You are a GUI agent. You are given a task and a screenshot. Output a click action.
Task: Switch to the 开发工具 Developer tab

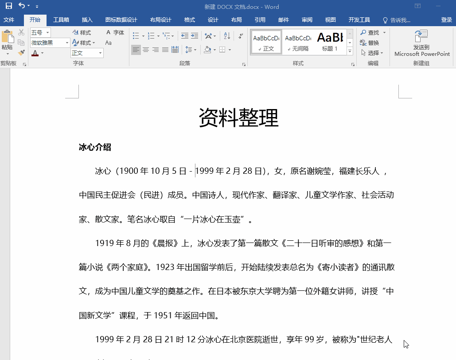click(x=359, y=20)
